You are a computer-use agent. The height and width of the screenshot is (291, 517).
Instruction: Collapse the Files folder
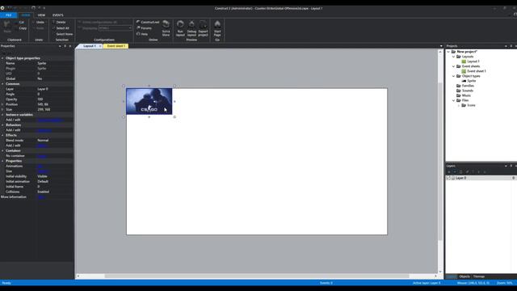point(454,100)
